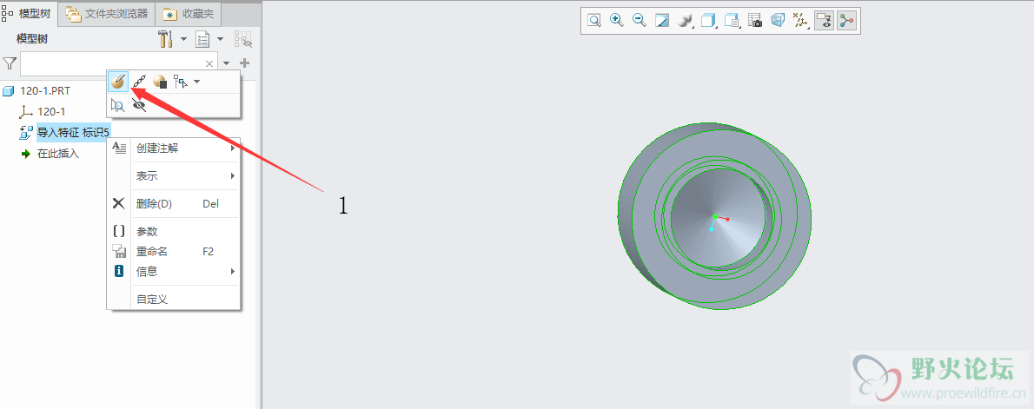
Task: Select the Zoom Out magnifier icon
Action: tap(639, 21)
